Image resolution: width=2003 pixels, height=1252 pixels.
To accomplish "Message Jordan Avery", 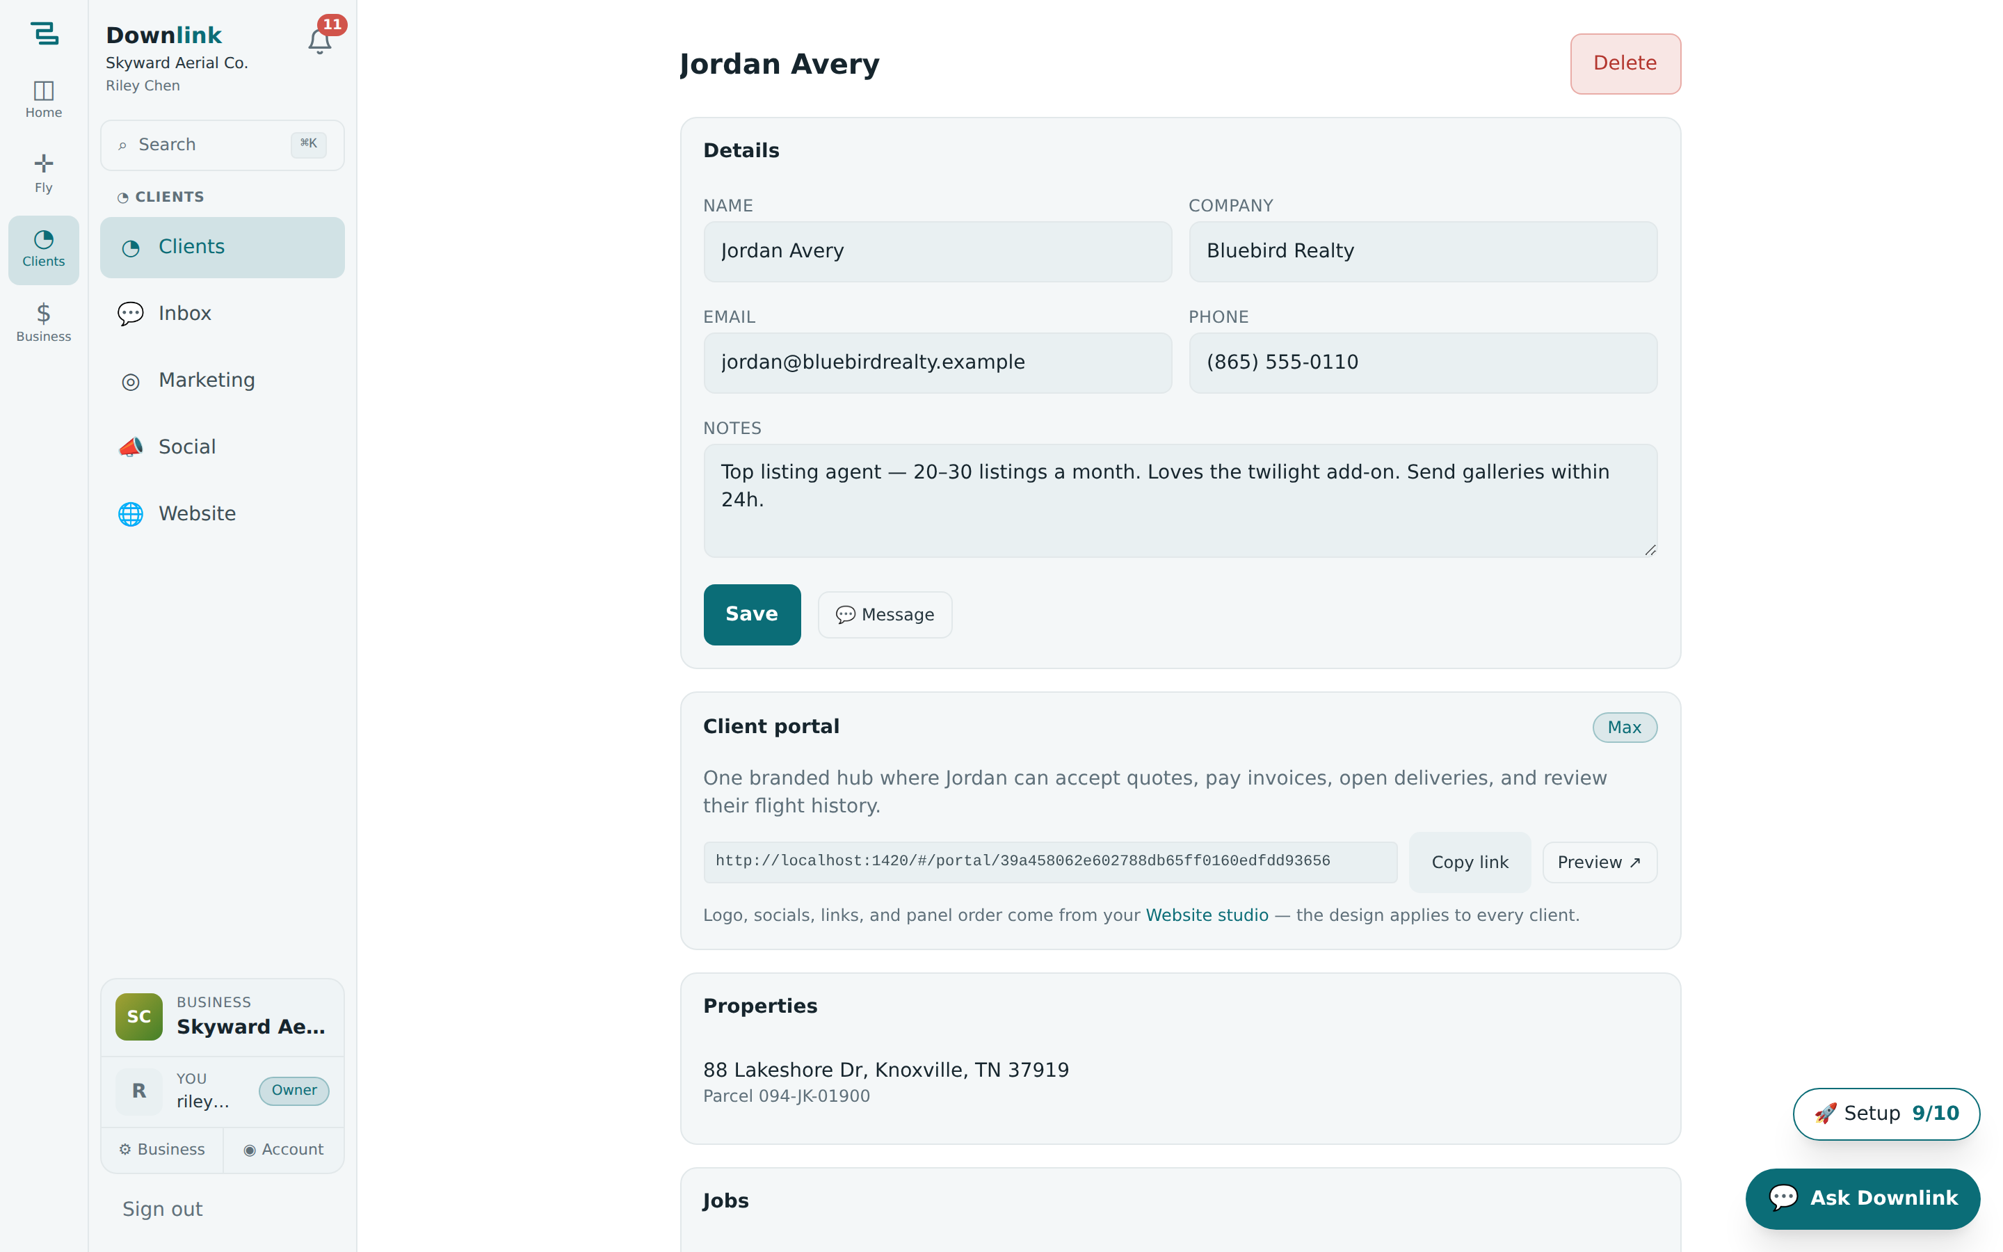I will 885,616.
